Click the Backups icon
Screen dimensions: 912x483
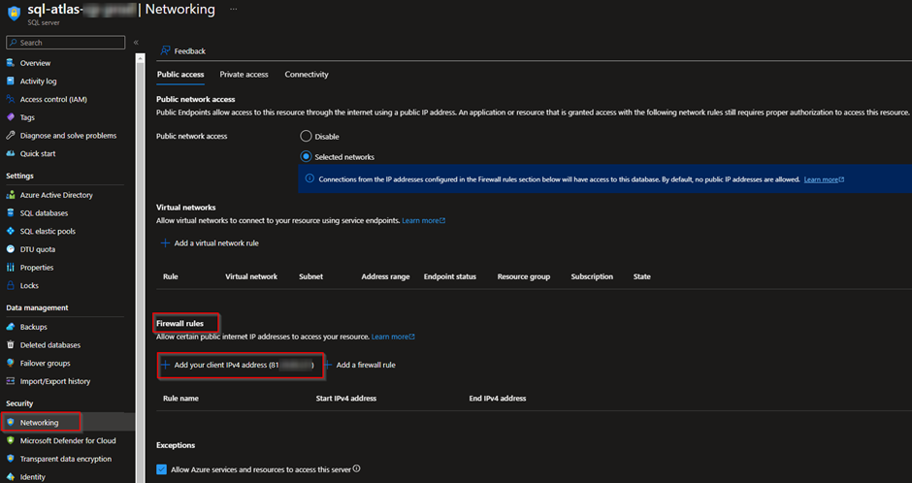(11, 327)
